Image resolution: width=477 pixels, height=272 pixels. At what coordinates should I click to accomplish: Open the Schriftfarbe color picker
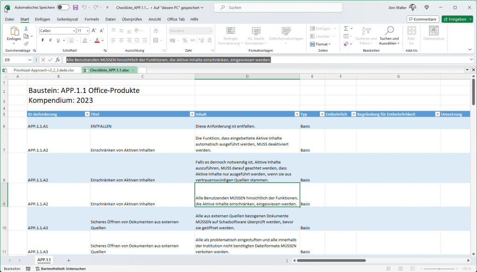102,40
